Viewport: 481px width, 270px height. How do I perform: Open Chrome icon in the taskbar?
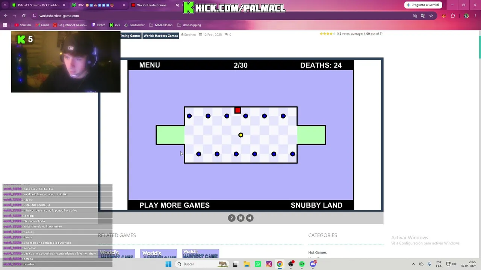(280, 264)
